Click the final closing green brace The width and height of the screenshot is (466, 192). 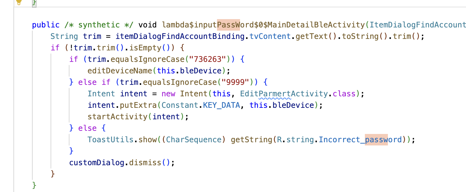point(34,186)
